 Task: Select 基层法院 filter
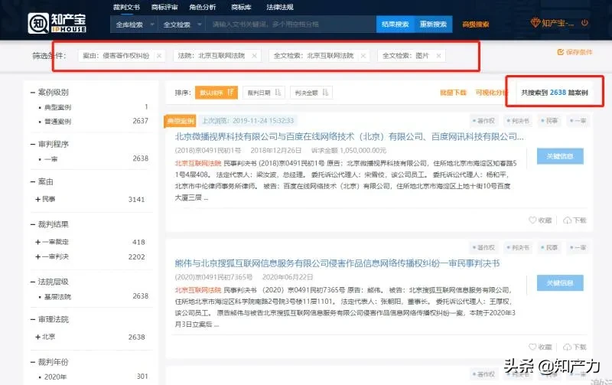(57, 297)
